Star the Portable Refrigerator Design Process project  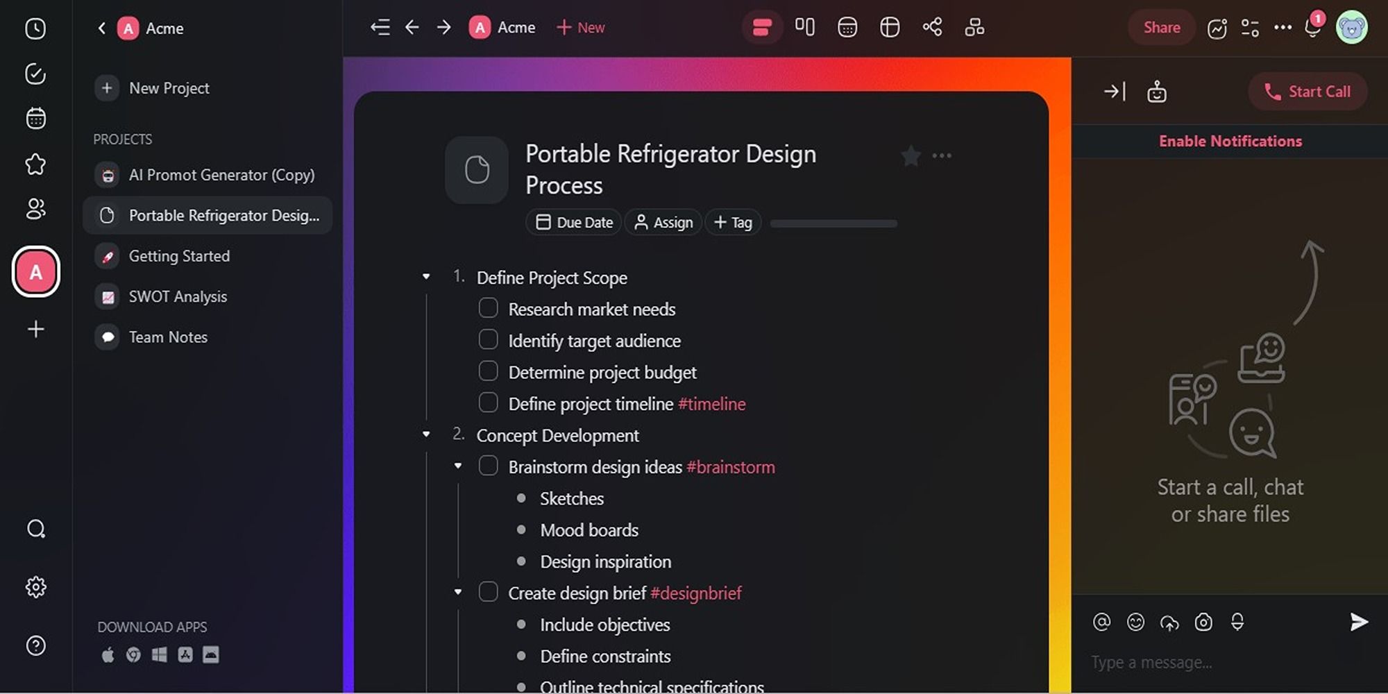point(910,155)
